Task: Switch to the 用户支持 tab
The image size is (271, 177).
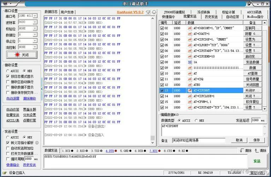Action: point(67,12)
